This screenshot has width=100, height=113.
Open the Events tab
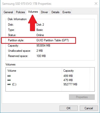click(66, 12)
